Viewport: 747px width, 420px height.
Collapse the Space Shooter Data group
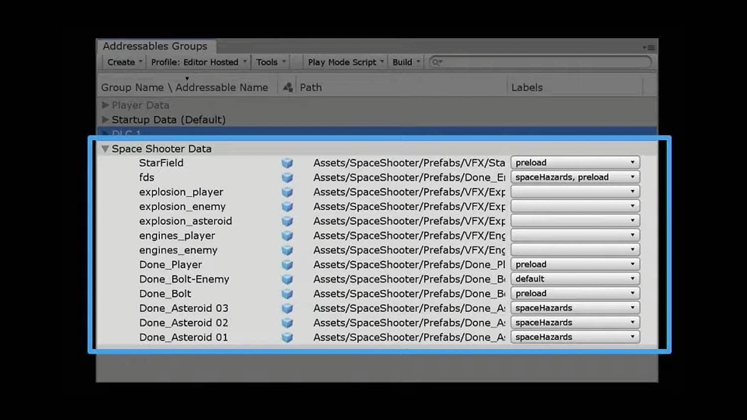105,148
